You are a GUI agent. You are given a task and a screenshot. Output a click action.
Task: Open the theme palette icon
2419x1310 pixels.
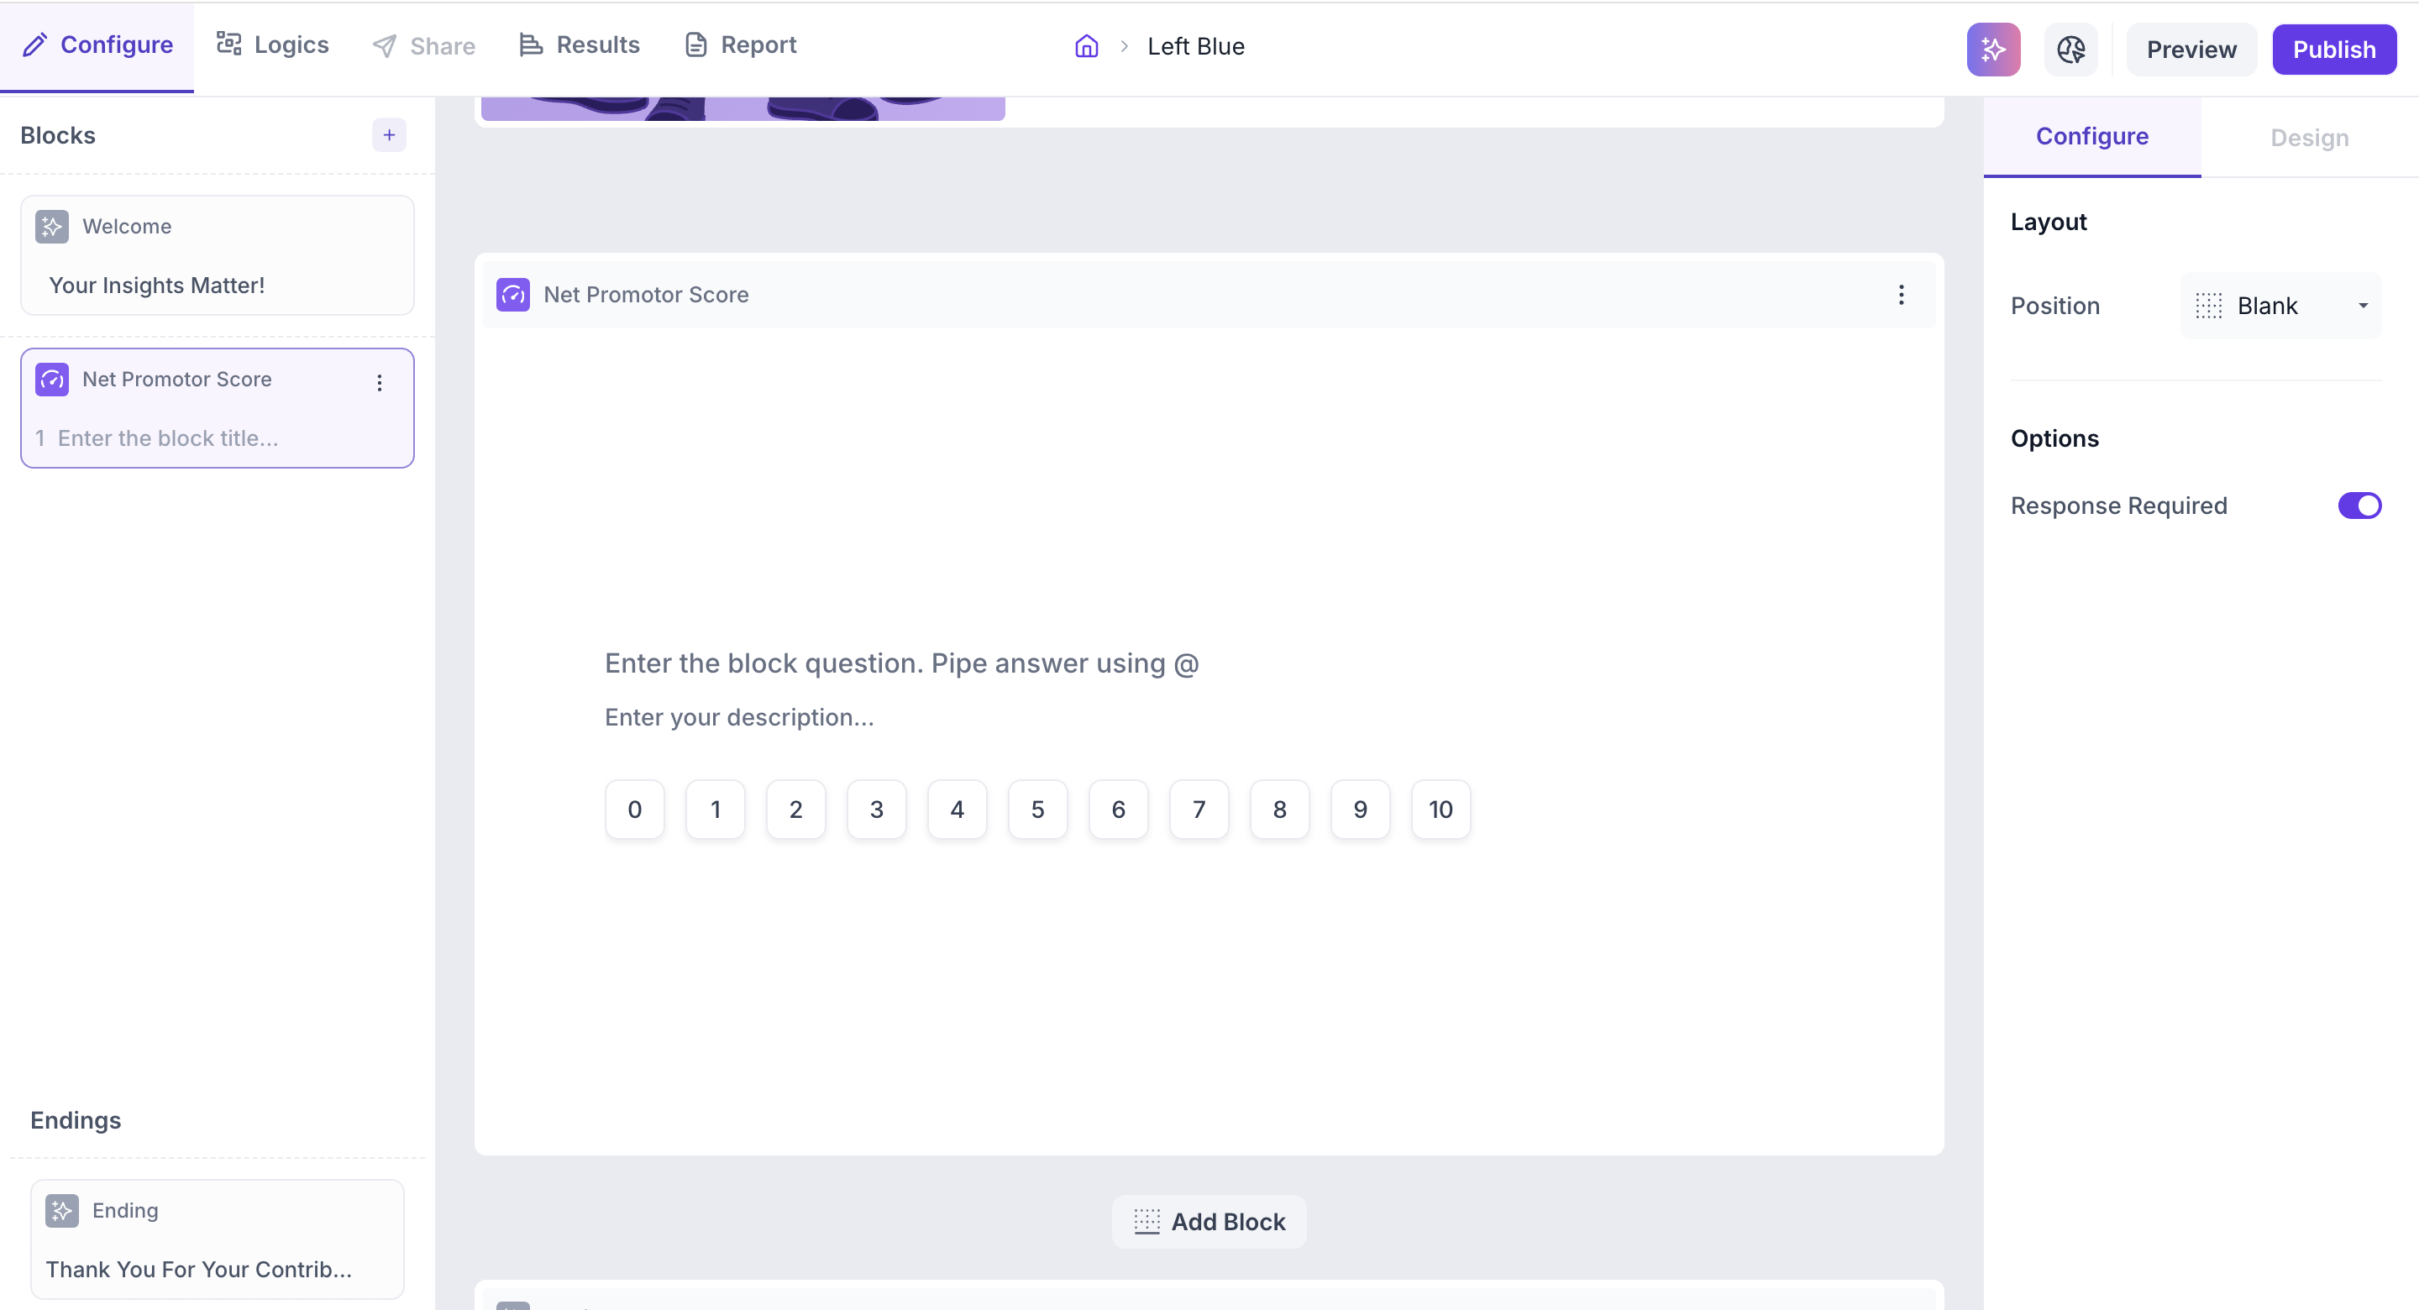coord(2070,49)
